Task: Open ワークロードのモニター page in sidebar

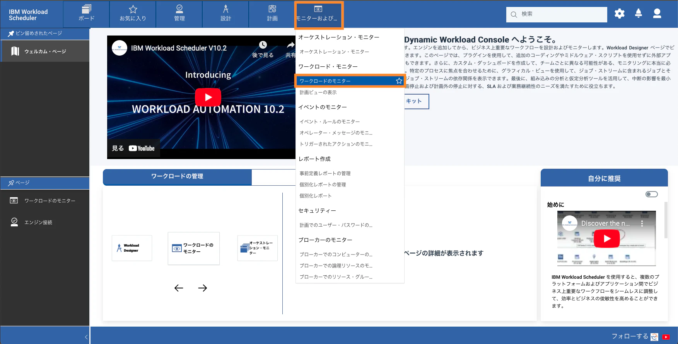Action: [x=45, y=201]
